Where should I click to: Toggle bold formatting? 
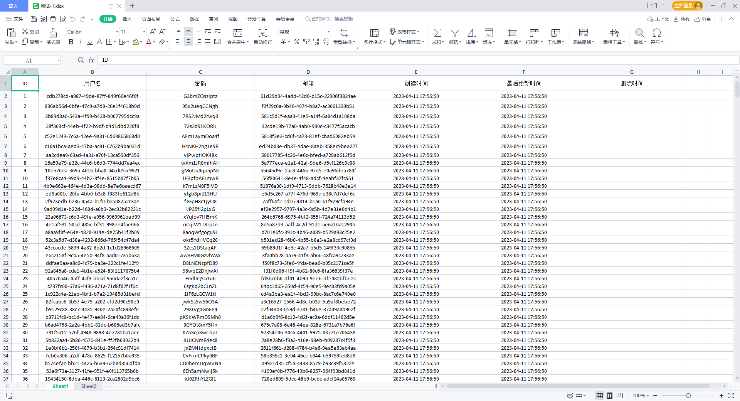[x=71, y=42]
